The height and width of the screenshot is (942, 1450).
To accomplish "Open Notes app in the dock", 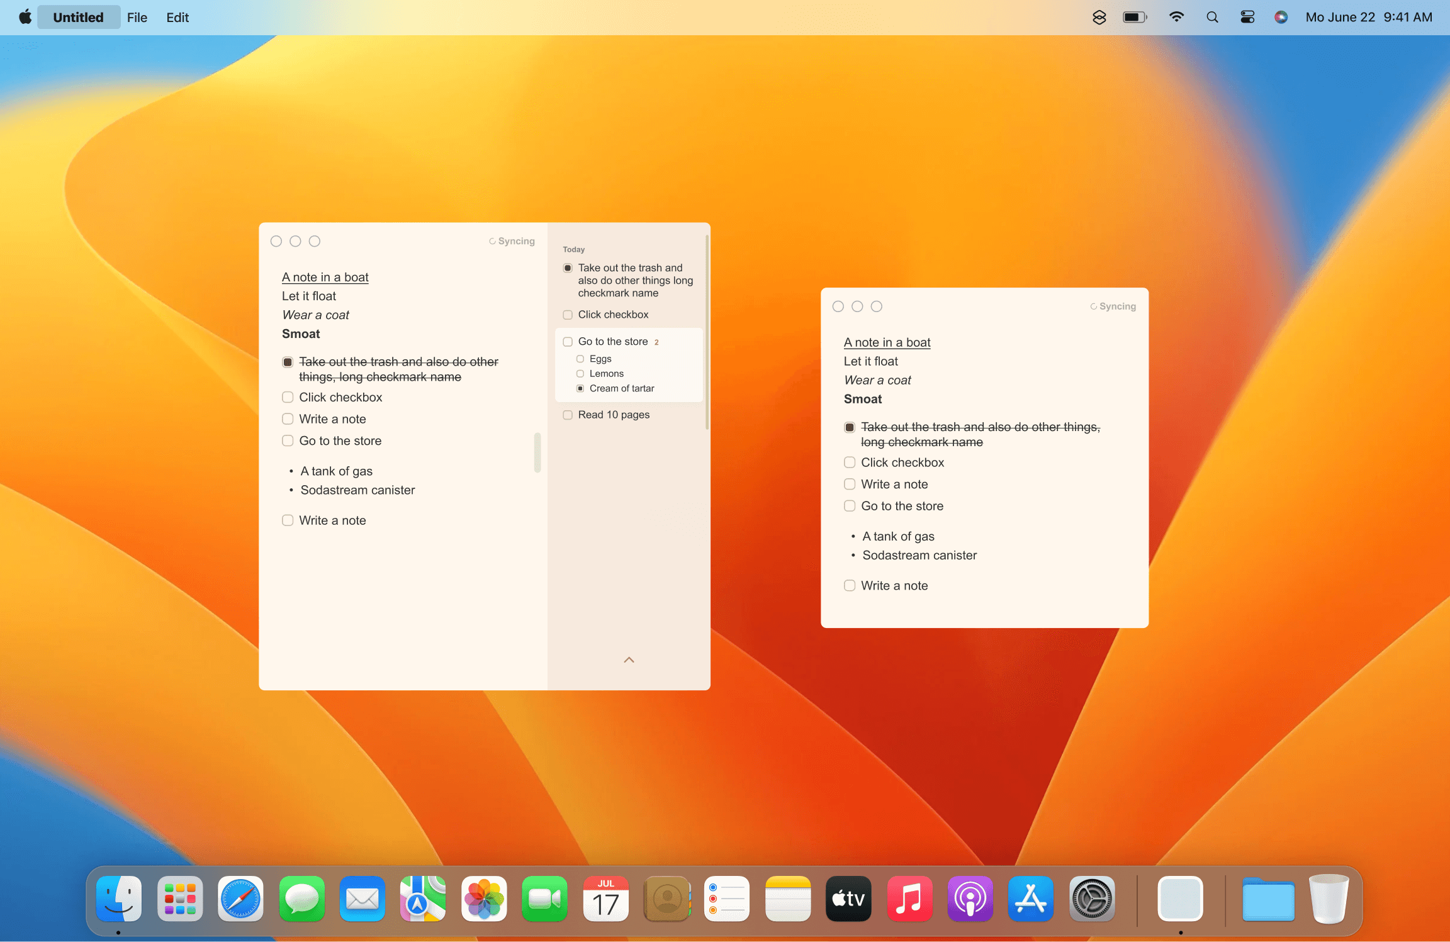I will coord(788,899).
